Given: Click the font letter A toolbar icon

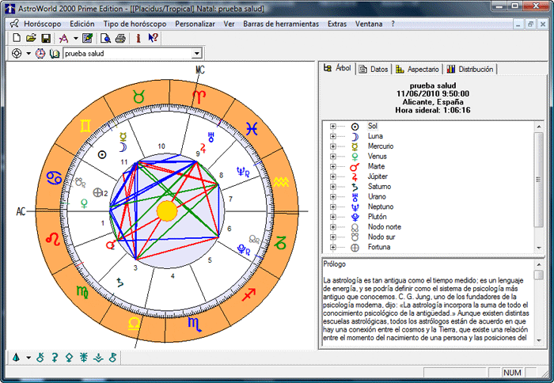Looking at the screenshot, I should point(64,38).
